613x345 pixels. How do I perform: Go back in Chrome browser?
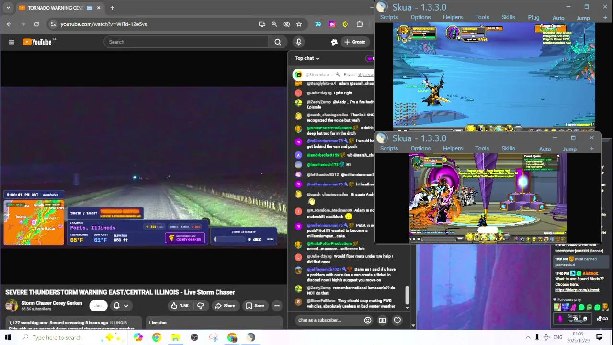point(9,24)
